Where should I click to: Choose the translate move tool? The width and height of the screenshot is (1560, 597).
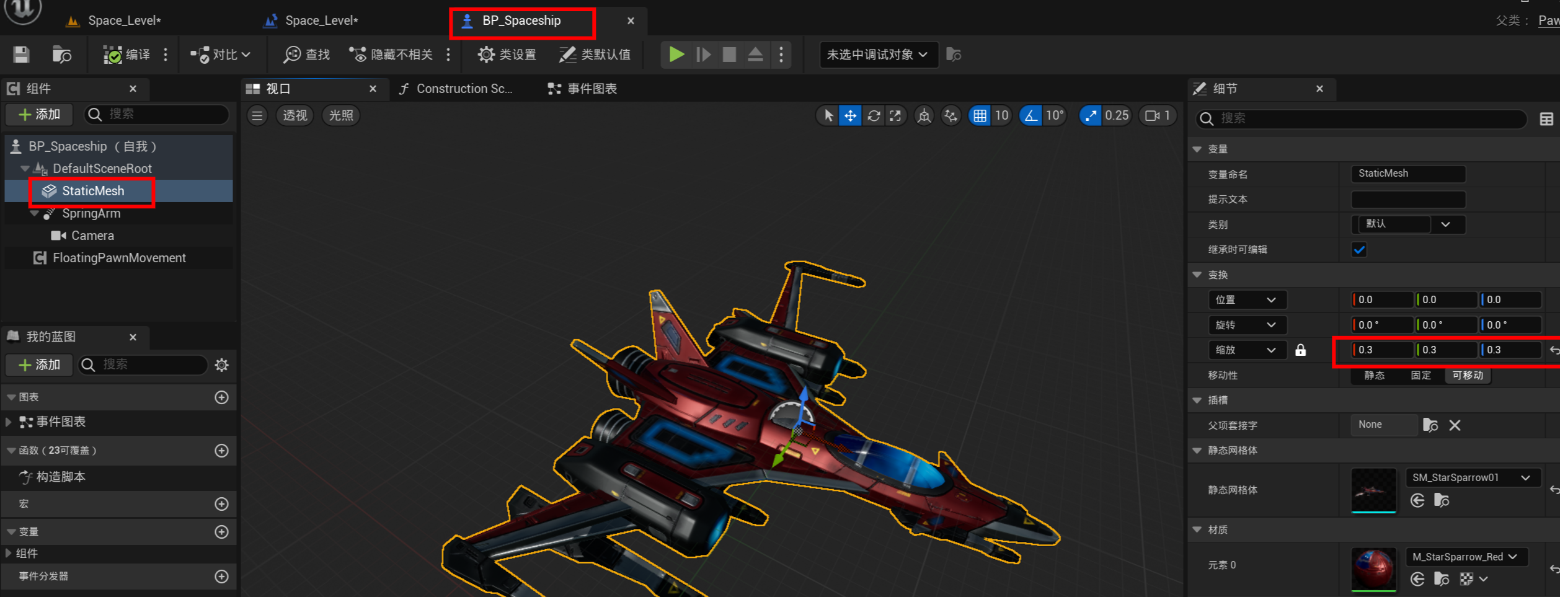[x=850, y=115]
